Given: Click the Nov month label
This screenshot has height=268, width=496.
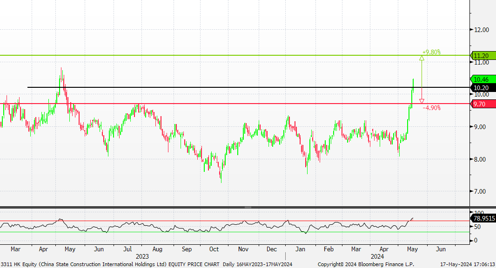Looking at the screenshot, I should pyautogui.click(x=243, y=249).
